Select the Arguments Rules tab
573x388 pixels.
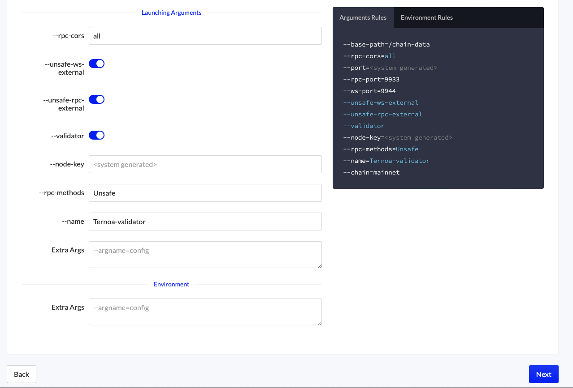[363, 17]
